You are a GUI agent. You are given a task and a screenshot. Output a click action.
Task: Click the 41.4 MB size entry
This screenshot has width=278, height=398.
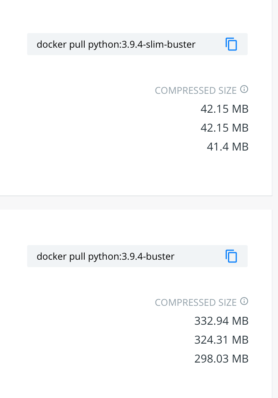228,147
